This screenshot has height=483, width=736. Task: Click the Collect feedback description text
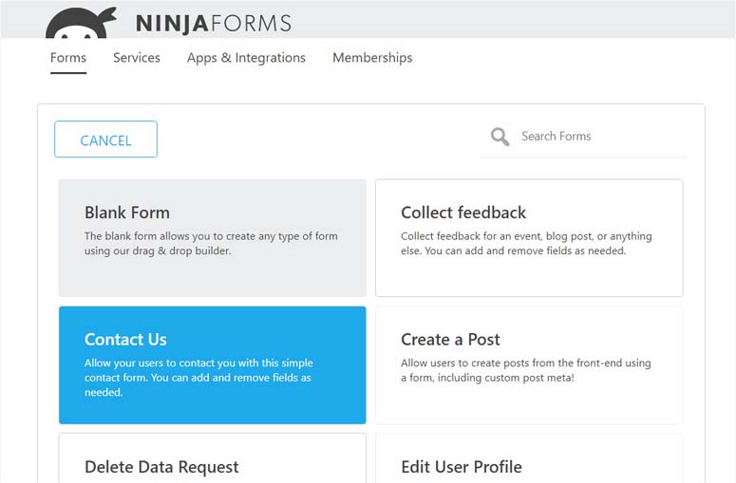tap(526, 243)
